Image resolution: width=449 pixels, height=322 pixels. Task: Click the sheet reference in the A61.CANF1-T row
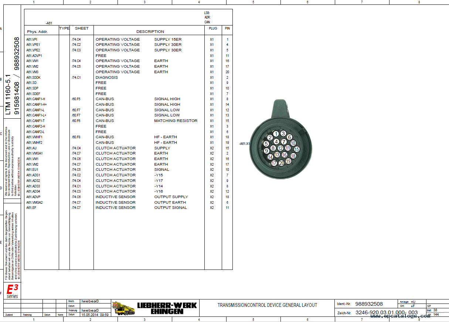click(x=76, y=121)
